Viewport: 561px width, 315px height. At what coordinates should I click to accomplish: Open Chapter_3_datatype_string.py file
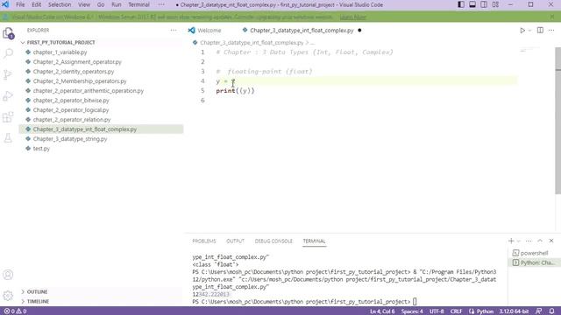point(70,139)
